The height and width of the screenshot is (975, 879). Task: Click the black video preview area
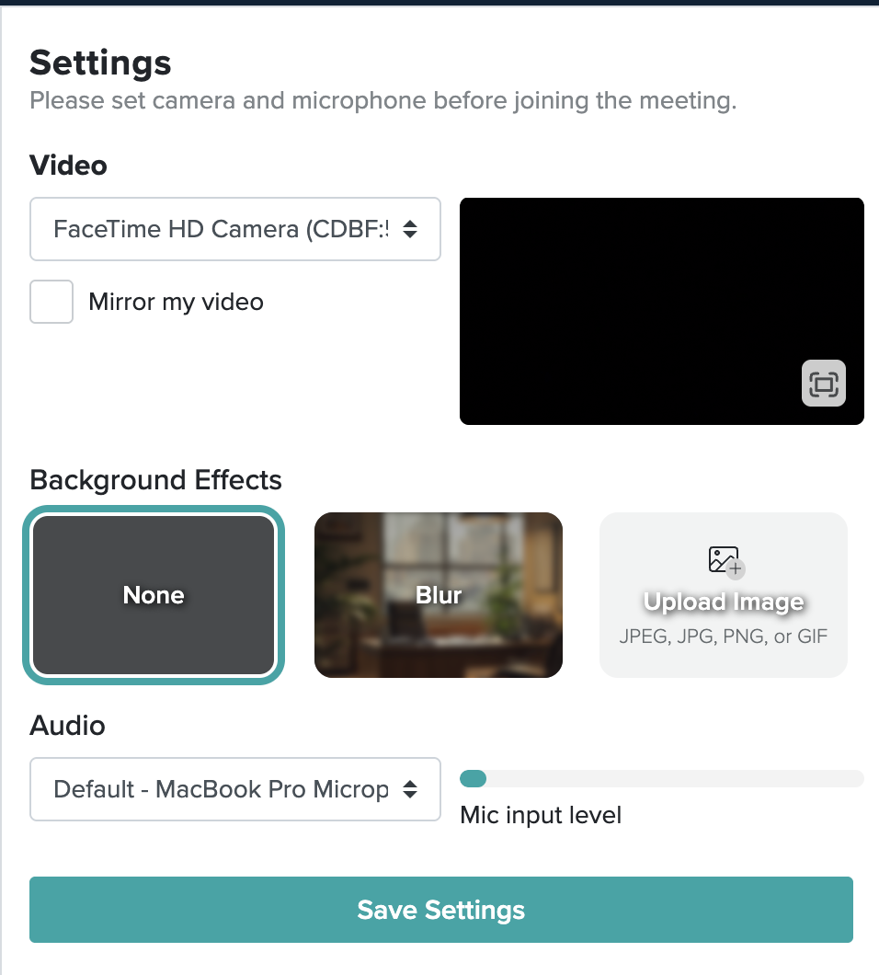click(661, 311)
